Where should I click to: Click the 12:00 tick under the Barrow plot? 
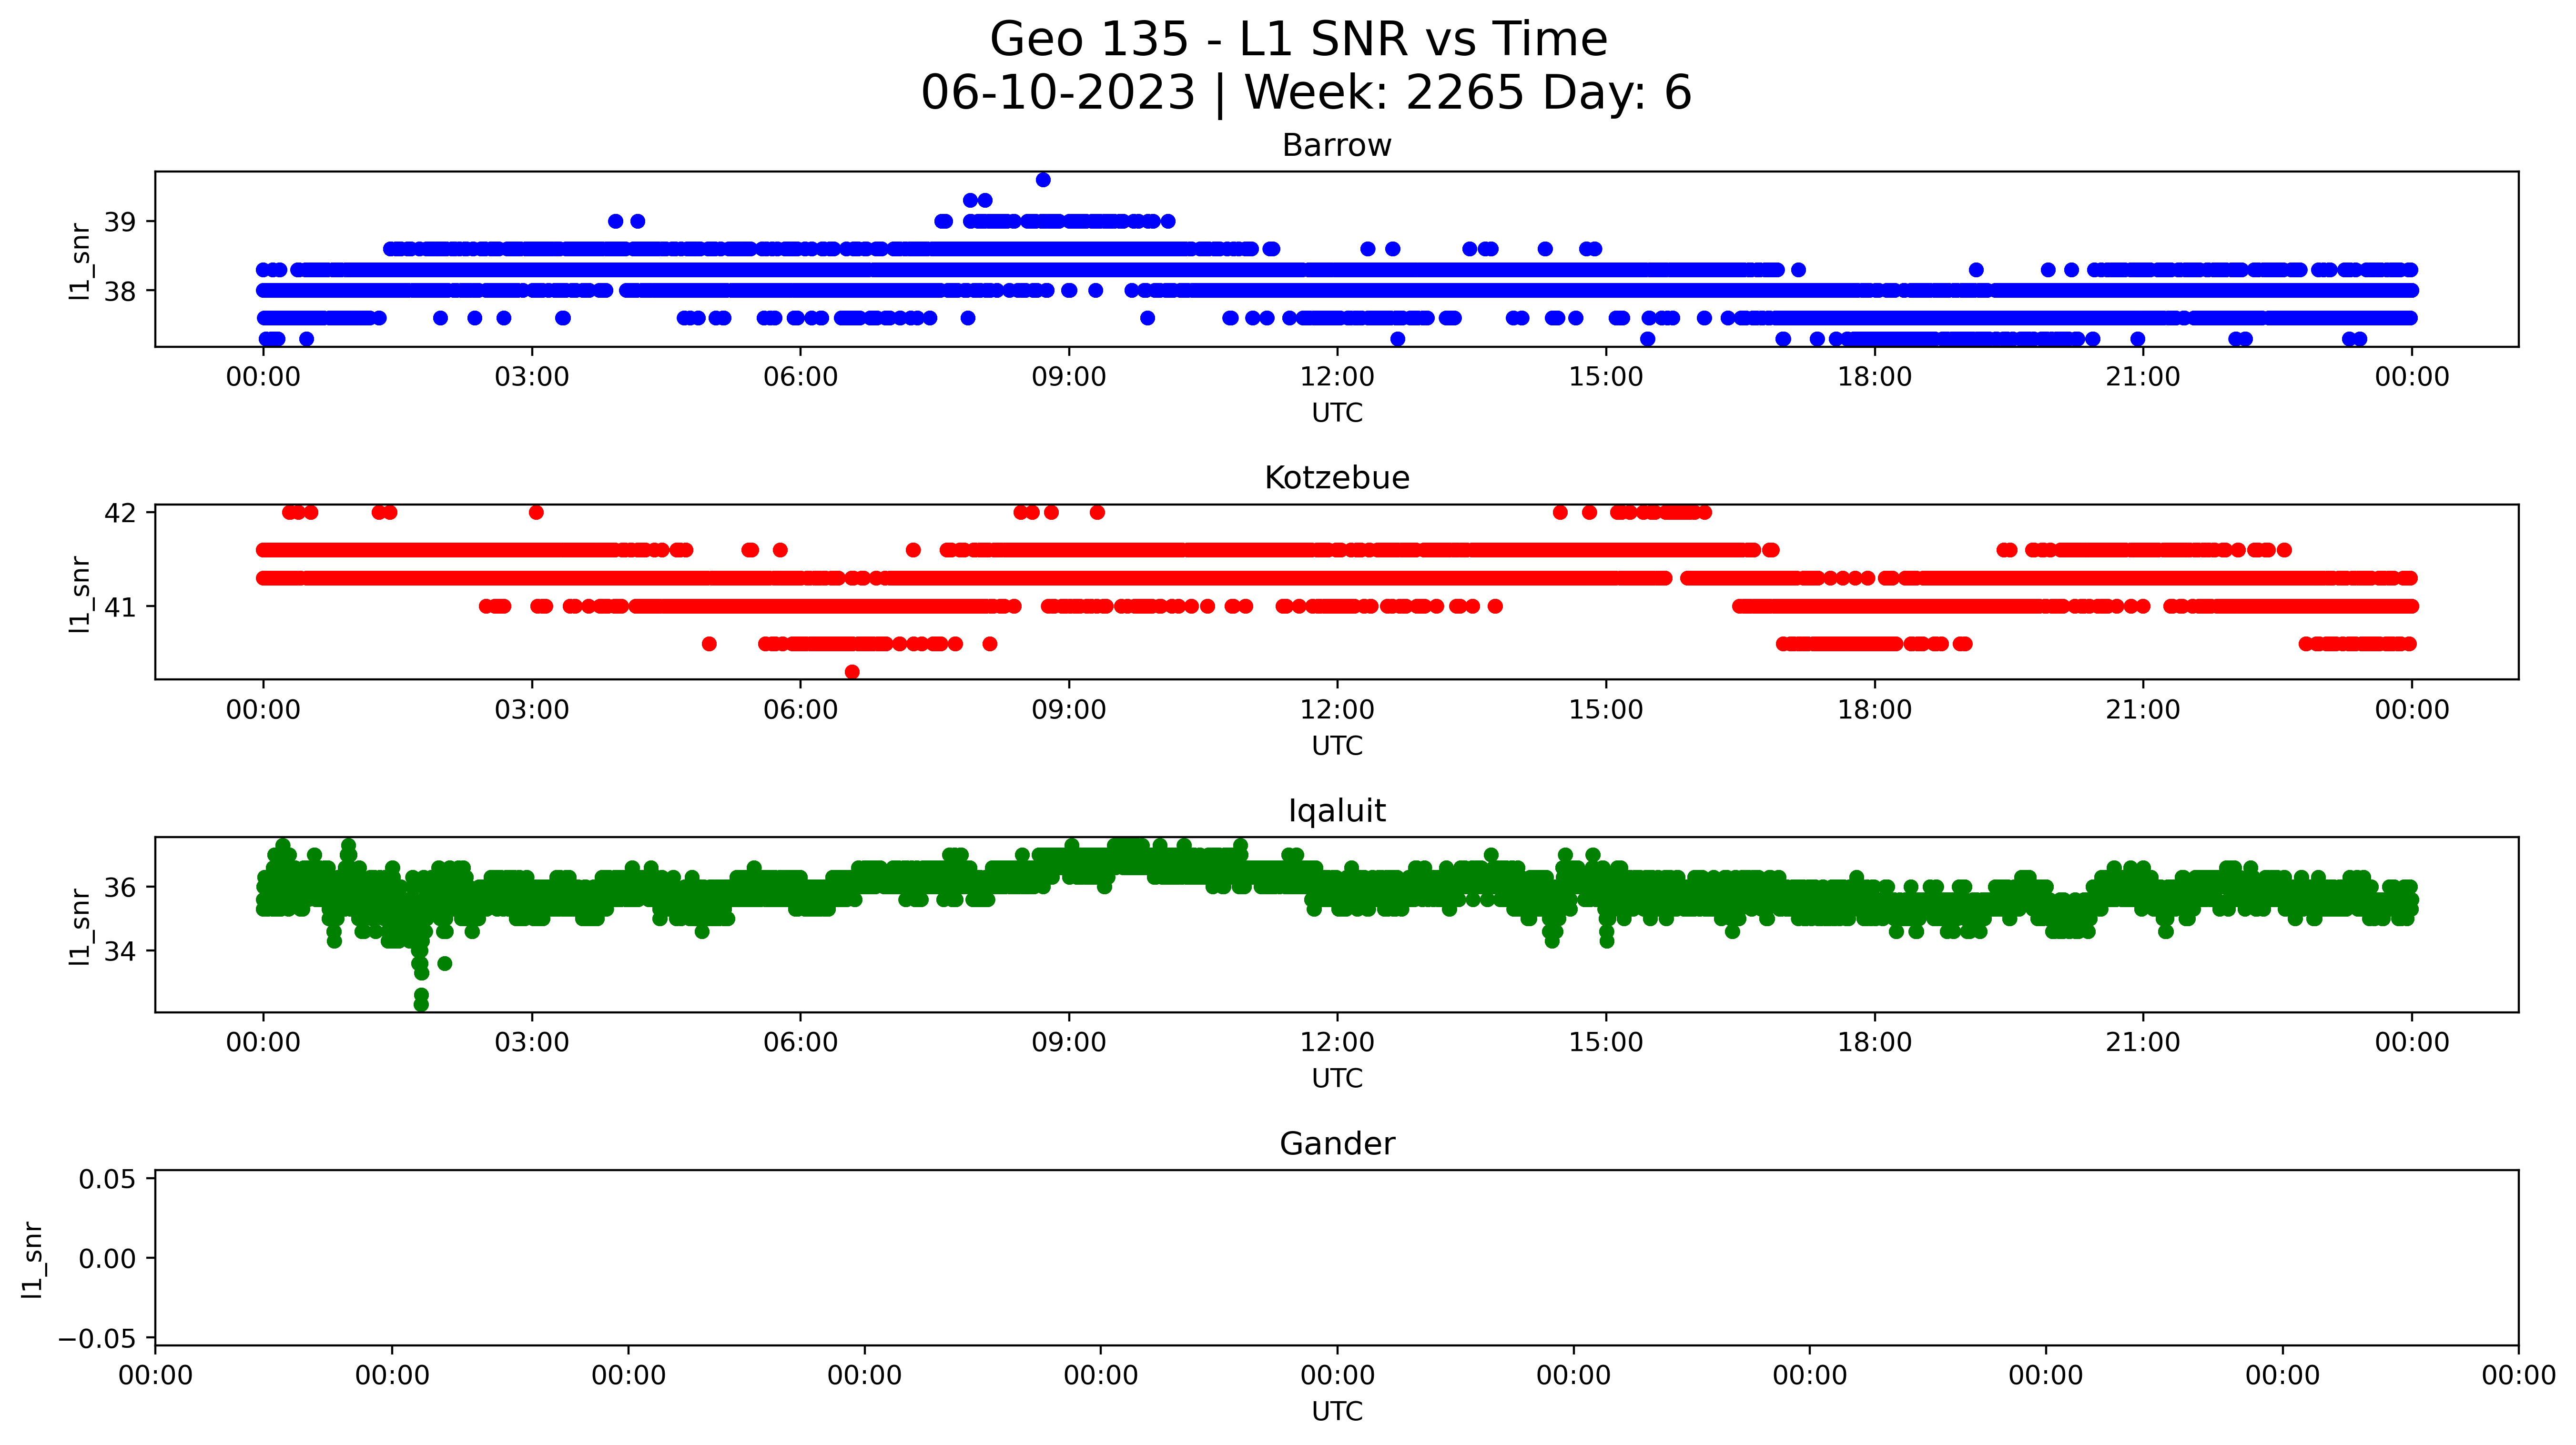pyautogui.click(x=1337, y=377)
